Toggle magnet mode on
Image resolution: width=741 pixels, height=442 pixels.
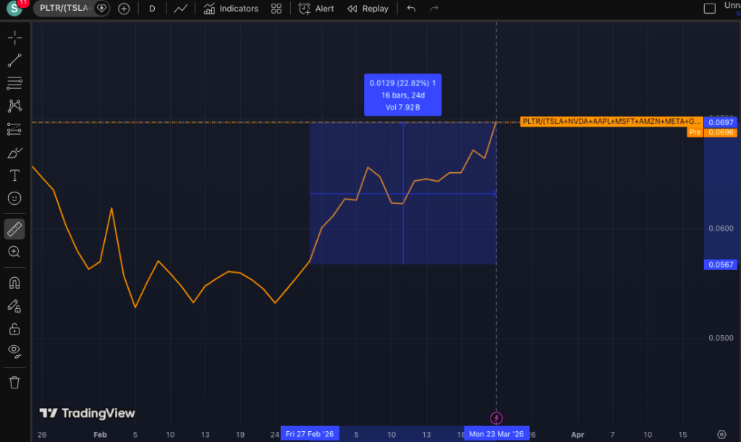tap(14, 282)
